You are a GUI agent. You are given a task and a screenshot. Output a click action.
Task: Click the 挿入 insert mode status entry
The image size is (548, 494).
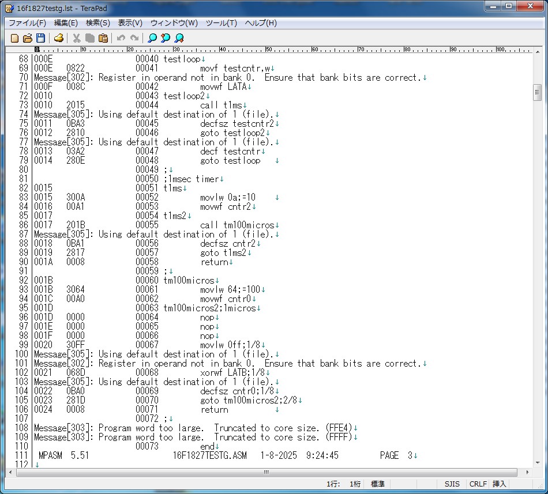coord(499,484)
